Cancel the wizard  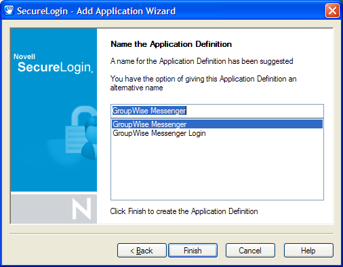point(250,251)
